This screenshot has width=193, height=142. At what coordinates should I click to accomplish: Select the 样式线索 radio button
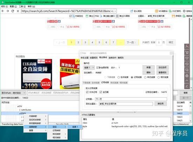145,77
